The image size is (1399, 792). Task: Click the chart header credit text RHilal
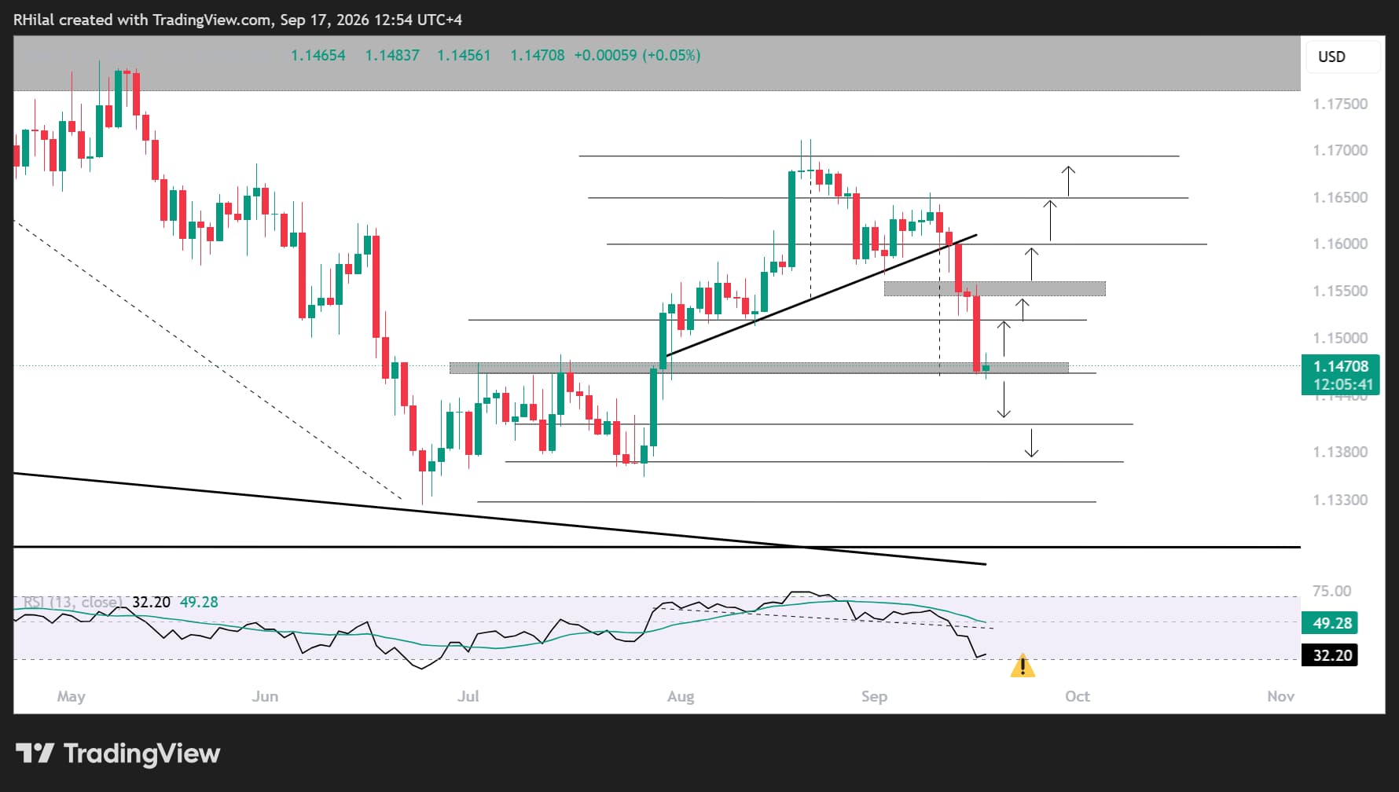point(34,20)
